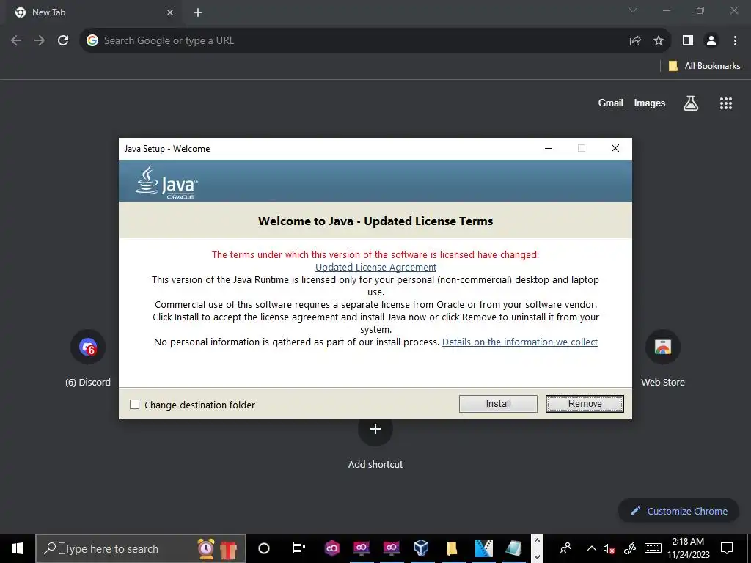Viewport: 751px width, 563px height.
Task: Click taskbar overflow down arrow
Action: click(x=537, y=556)
